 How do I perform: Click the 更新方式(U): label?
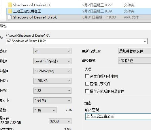[91, 51]
